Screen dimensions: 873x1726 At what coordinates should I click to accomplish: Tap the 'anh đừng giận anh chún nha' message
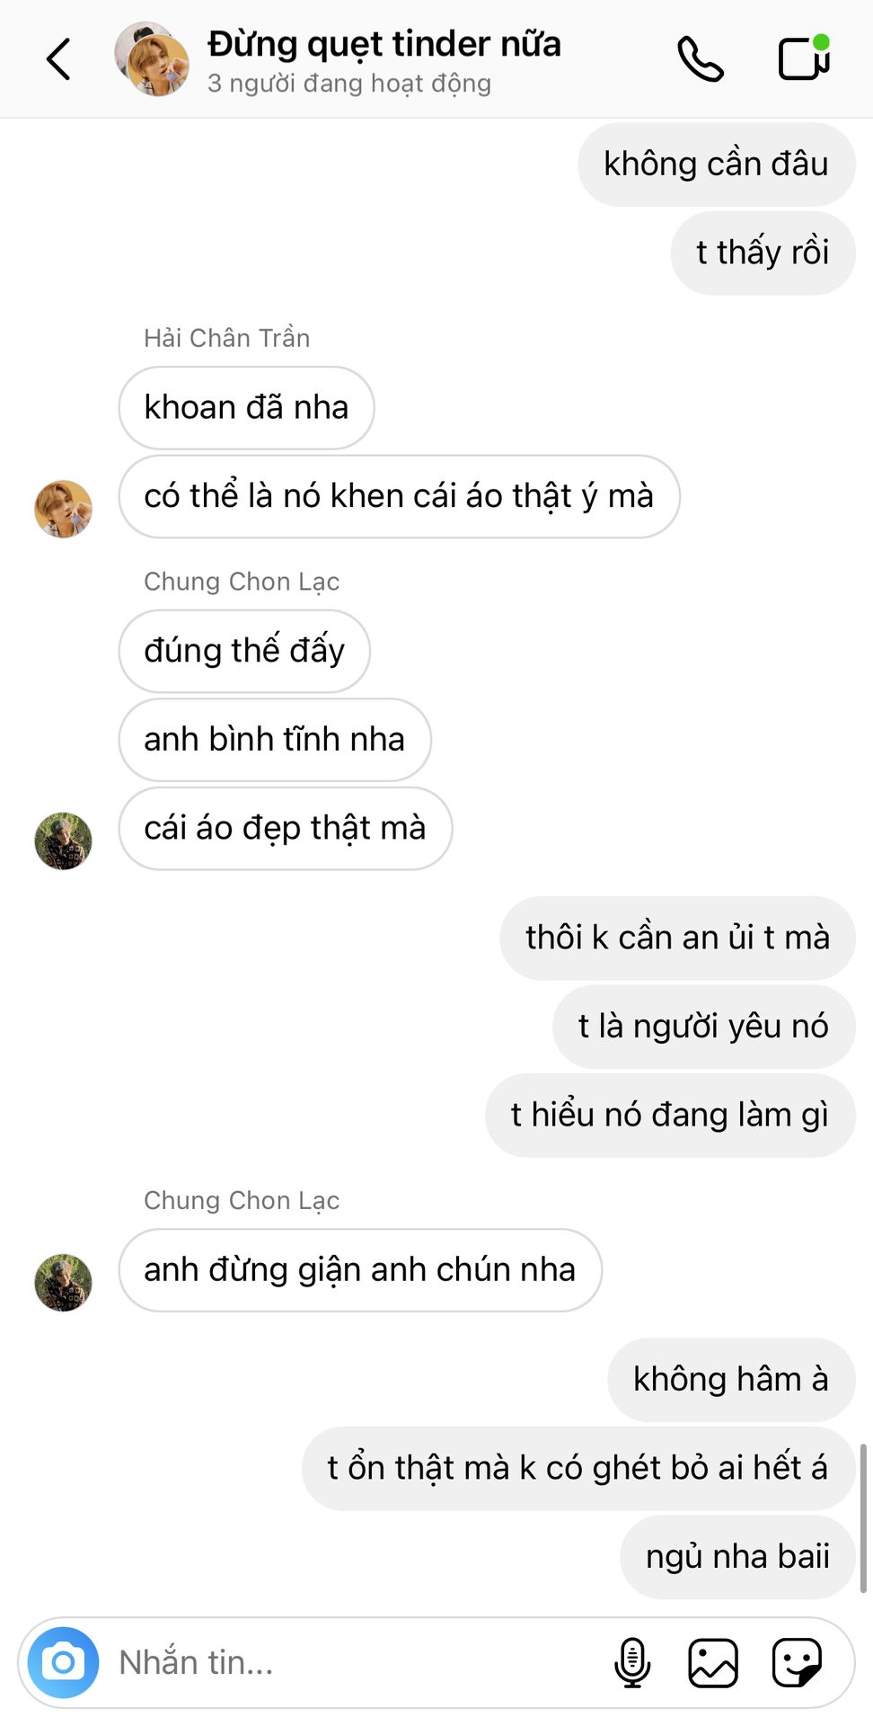[x=360, y=1270]
